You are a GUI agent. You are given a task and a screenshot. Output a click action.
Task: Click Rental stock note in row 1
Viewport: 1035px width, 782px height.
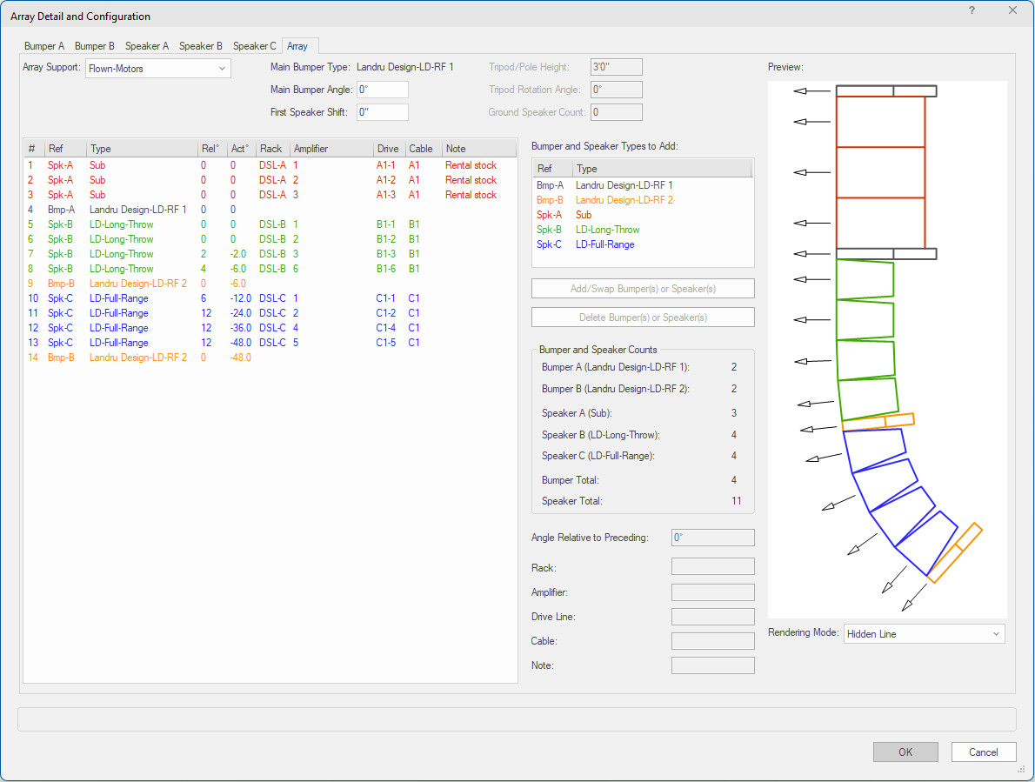click(471, 165)
